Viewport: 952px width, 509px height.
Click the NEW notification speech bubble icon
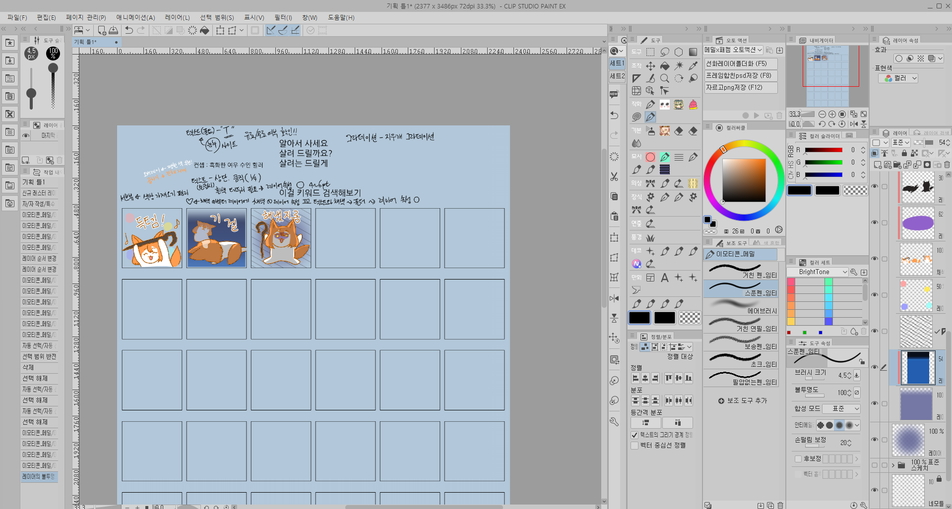[x=614, y=94]
